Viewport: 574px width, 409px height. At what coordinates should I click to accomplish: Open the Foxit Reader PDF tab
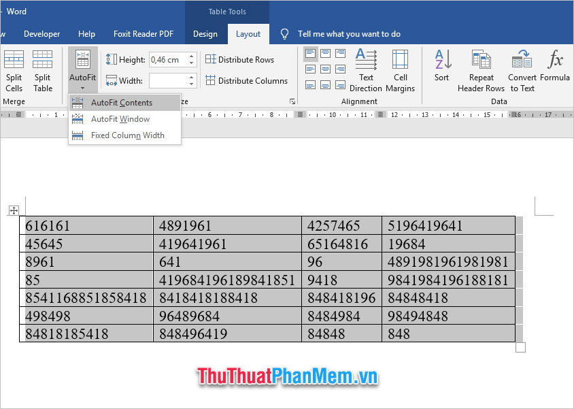(x=143, y=34)
